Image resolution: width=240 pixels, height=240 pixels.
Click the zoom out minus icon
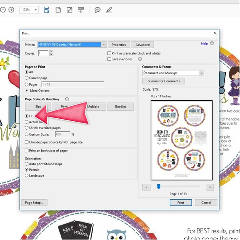coord(3,10)
